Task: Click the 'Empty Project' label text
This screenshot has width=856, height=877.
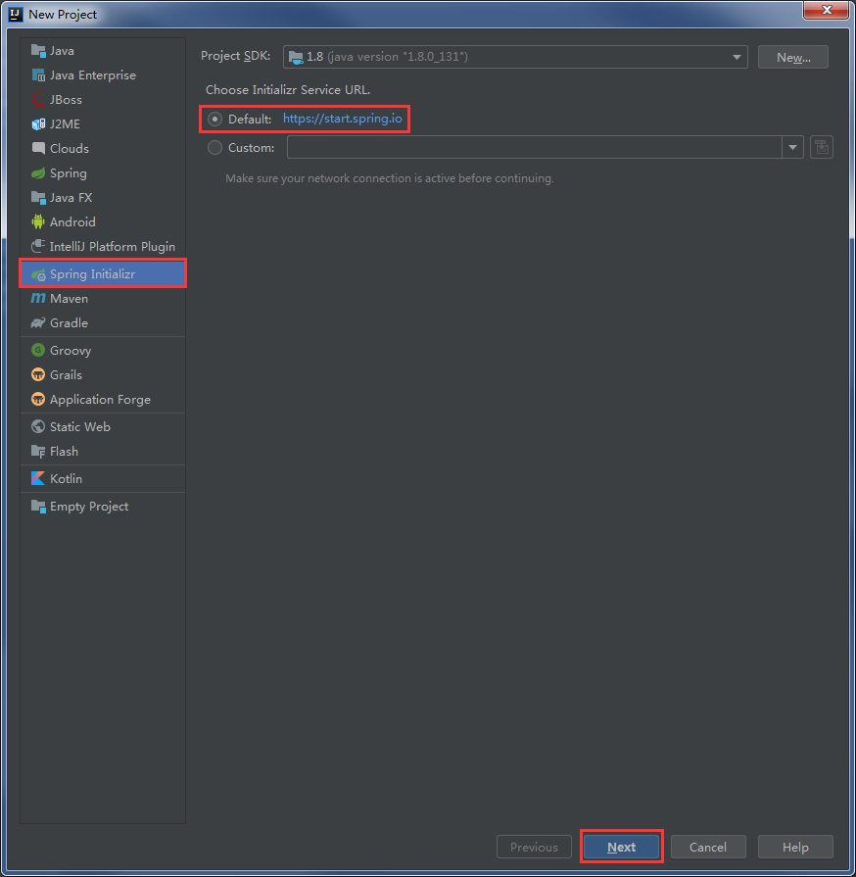Action: 89,507
